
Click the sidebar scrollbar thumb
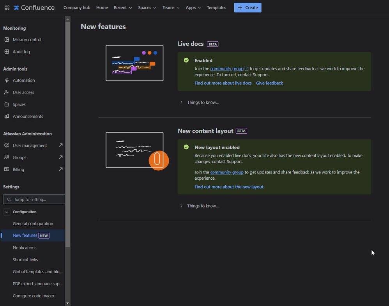click(x=67, y=134)
